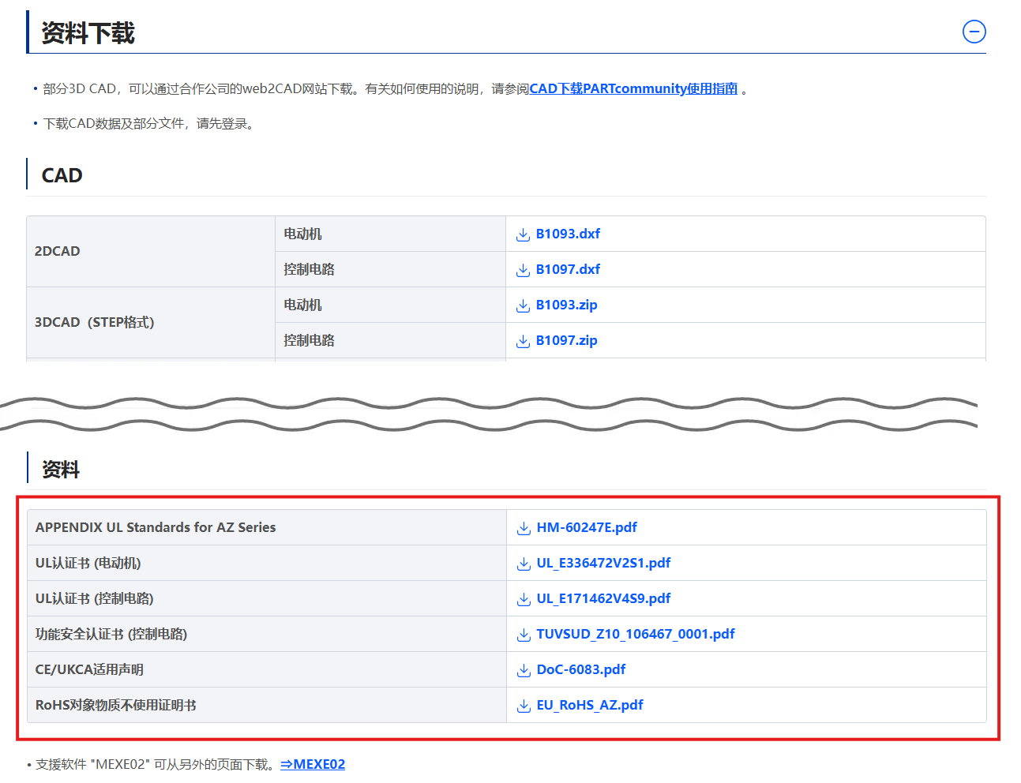Collapse the 资料下载 section with minus icon

coord(974,32)
